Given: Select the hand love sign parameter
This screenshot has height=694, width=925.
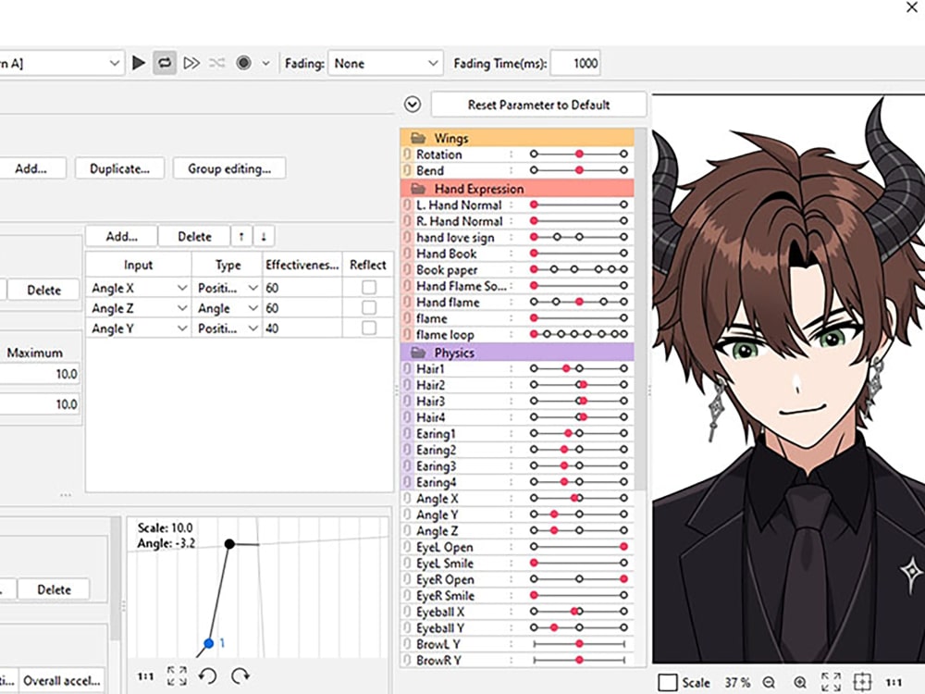Looking at the screenshot, I should tap(455, 237).
